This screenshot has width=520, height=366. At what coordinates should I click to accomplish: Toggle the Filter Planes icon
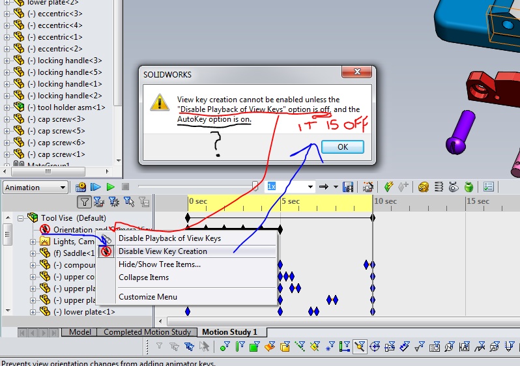pyautogui.click(x=315, y=346)
